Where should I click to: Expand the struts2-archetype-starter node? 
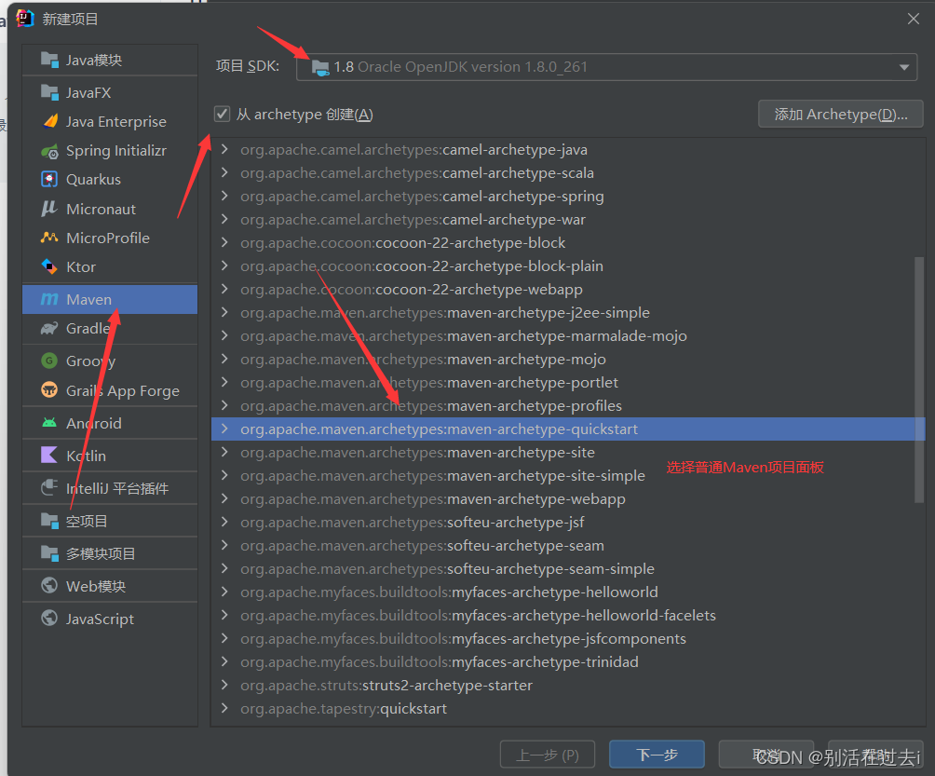[x=224, y=685]
